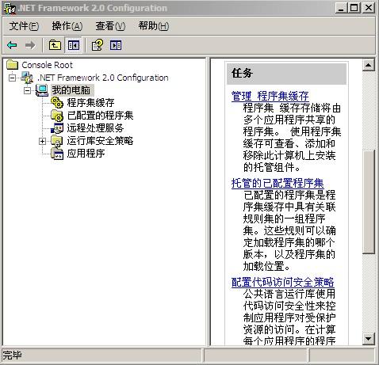
Task: Select the .NET Framework 2.0 Configuration tree label
Action: tap(103, 78)
